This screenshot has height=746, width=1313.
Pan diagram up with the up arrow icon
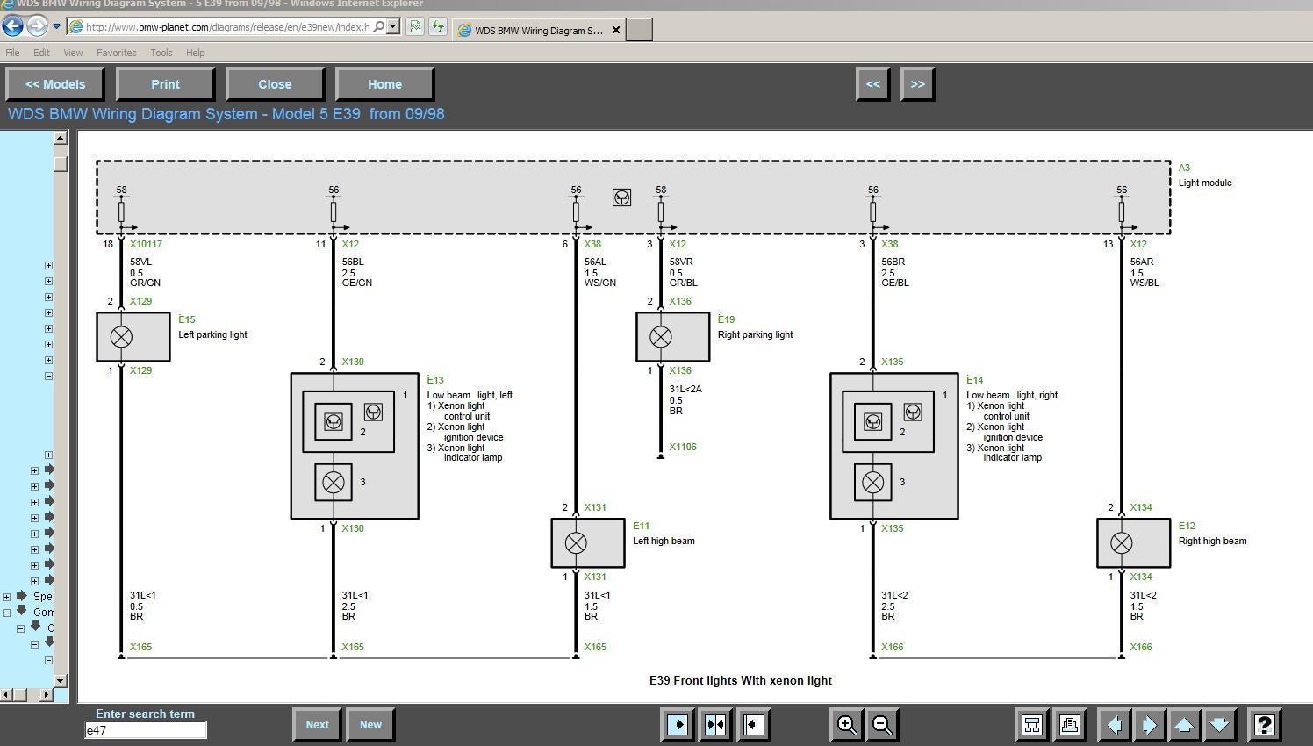click(1184, 725)
